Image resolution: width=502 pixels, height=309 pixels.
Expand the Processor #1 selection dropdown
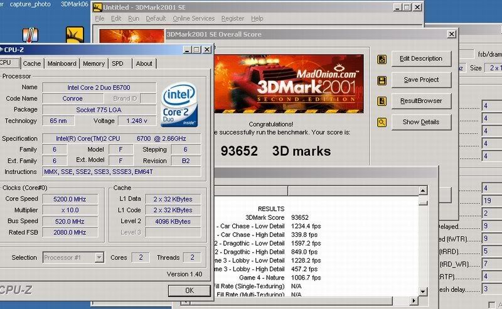[x=99, y=257]
